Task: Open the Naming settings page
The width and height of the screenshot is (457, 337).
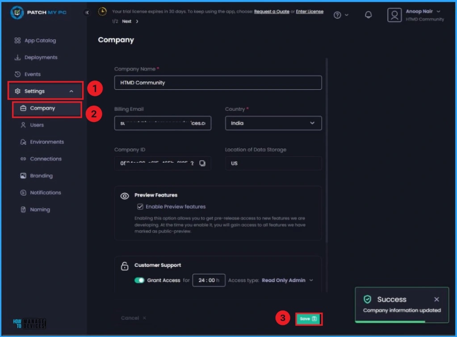Action: (40, 210)
